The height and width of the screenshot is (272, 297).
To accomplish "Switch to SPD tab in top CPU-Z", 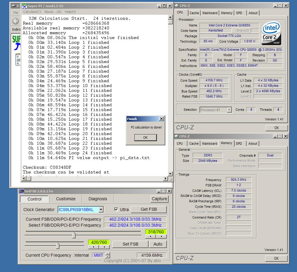I will (239, 13).
